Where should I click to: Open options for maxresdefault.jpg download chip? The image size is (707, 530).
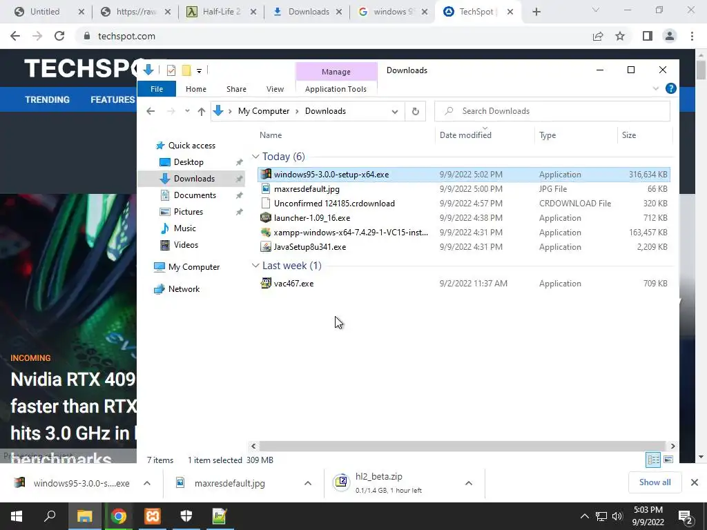tap(307, 483)
